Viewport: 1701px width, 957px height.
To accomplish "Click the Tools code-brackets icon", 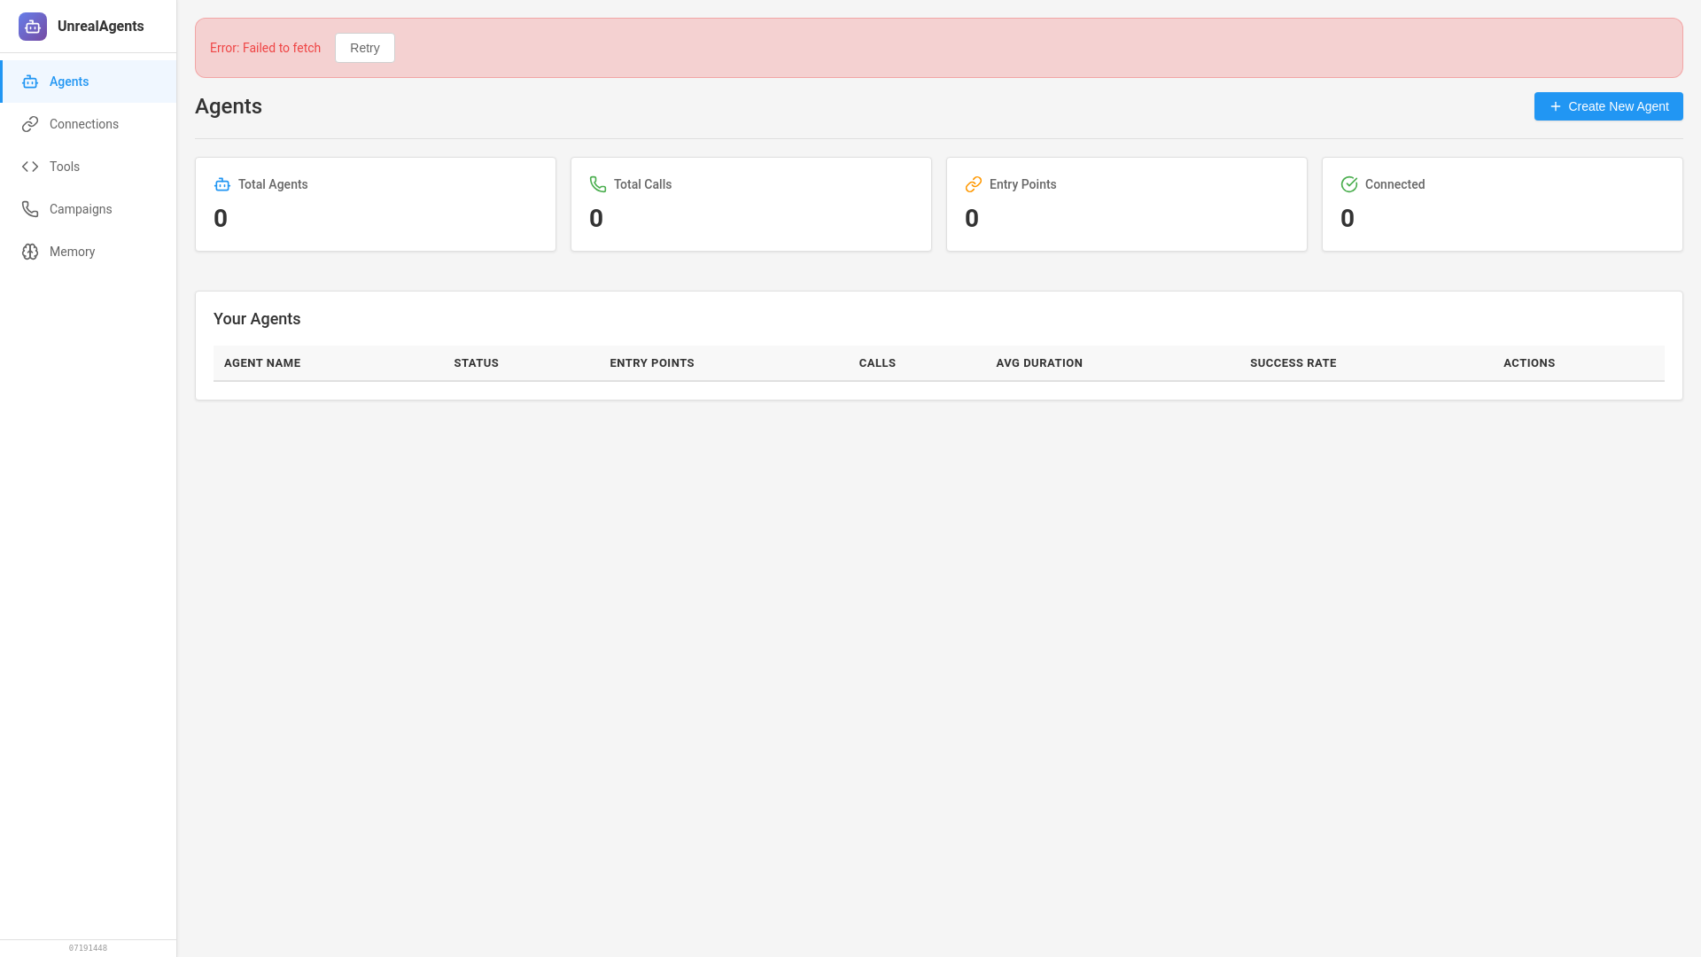I will point(30,167).
